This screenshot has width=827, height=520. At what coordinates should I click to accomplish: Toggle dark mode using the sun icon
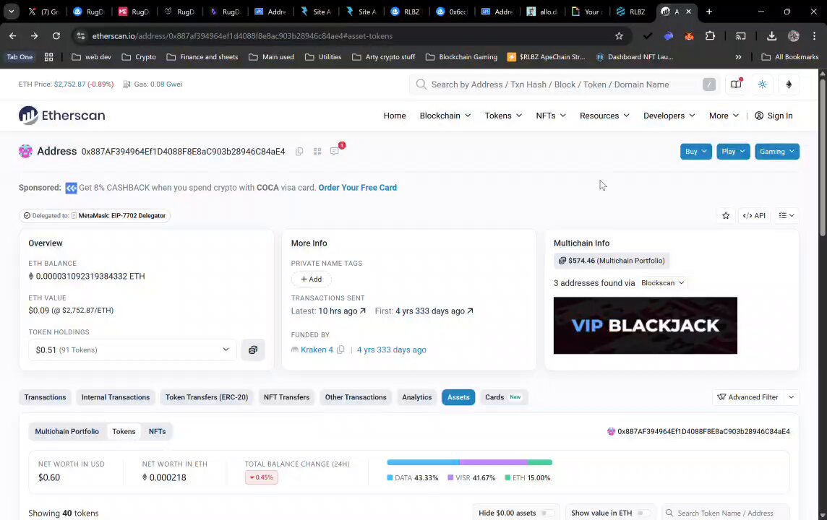point(762,84)
